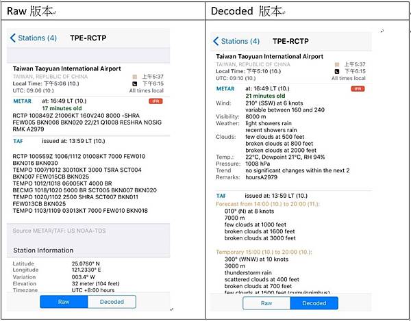411x321 pixels.
Task: Click '21 minutes old' text
Action: point(265,96)
